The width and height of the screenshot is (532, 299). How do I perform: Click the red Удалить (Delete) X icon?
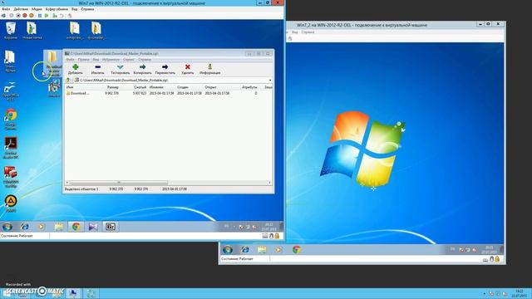(x=187, y=67)
